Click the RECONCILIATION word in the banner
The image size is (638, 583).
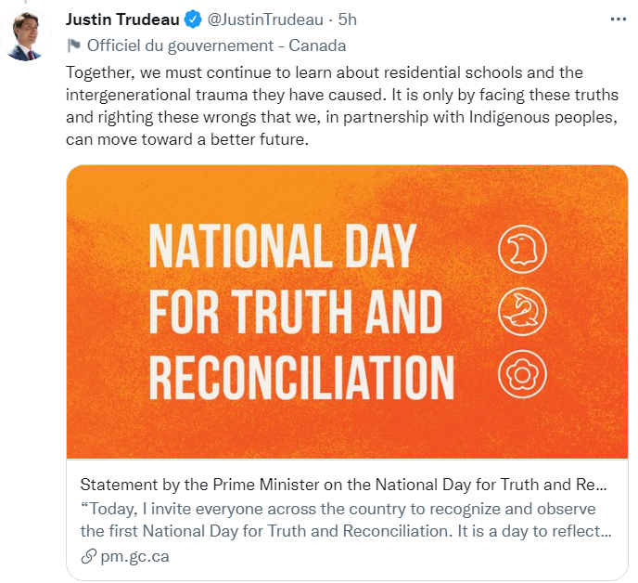coord(301,377)
